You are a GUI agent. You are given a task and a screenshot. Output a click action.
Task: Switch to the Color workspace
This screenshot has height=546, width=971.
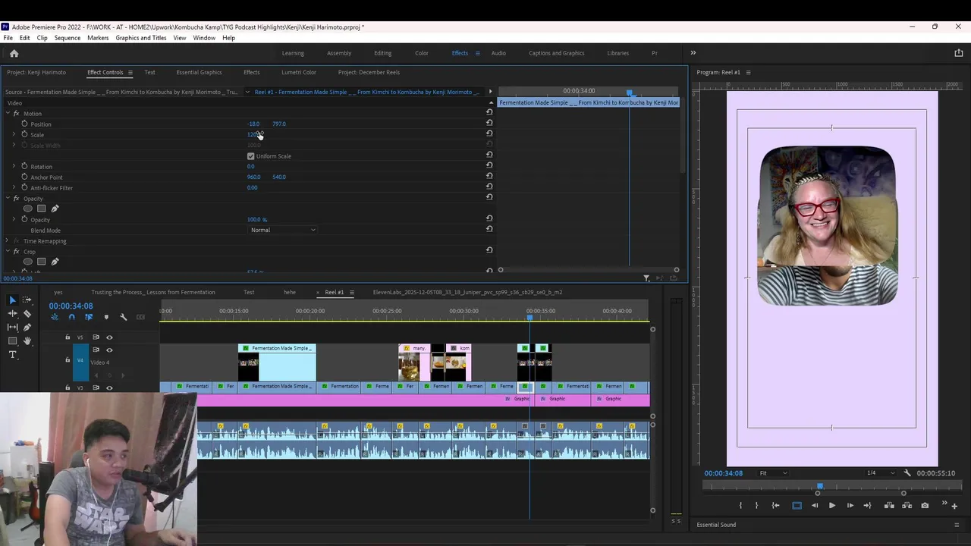click(422, 53)
